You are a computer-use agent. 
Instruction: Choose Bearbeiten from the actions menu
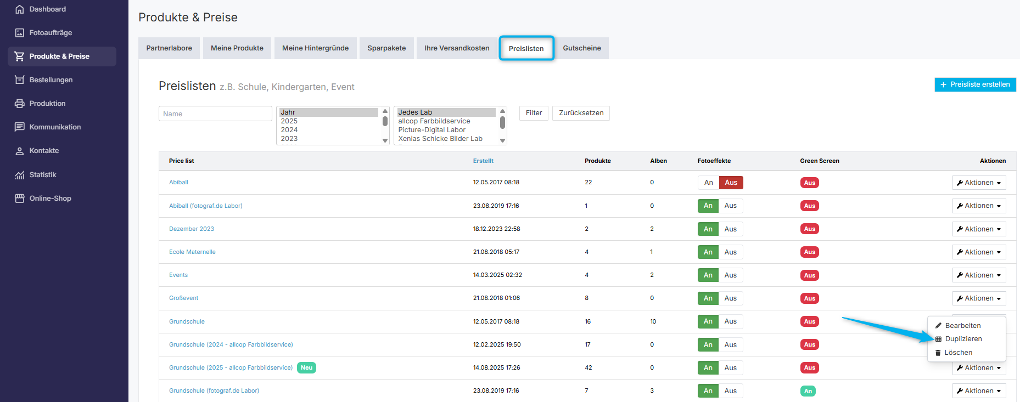(x=963, y=326)
